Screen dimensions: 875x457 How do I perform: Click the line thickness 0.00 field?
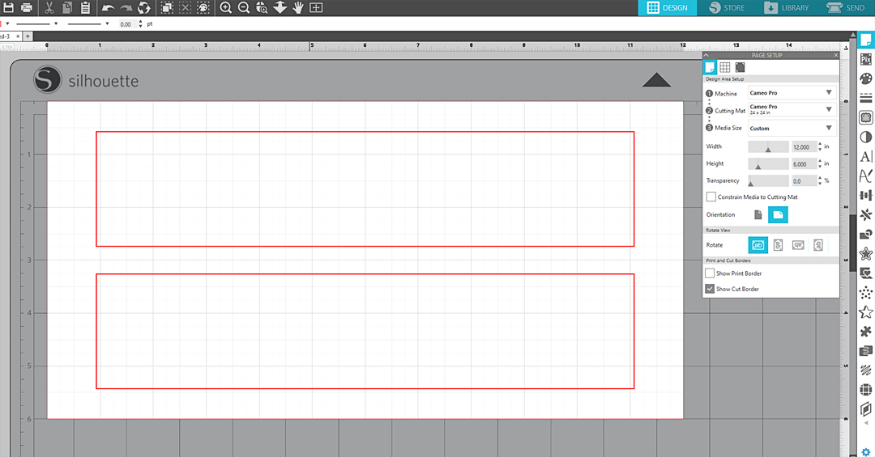pyautogui.click(x=128, y=24)
